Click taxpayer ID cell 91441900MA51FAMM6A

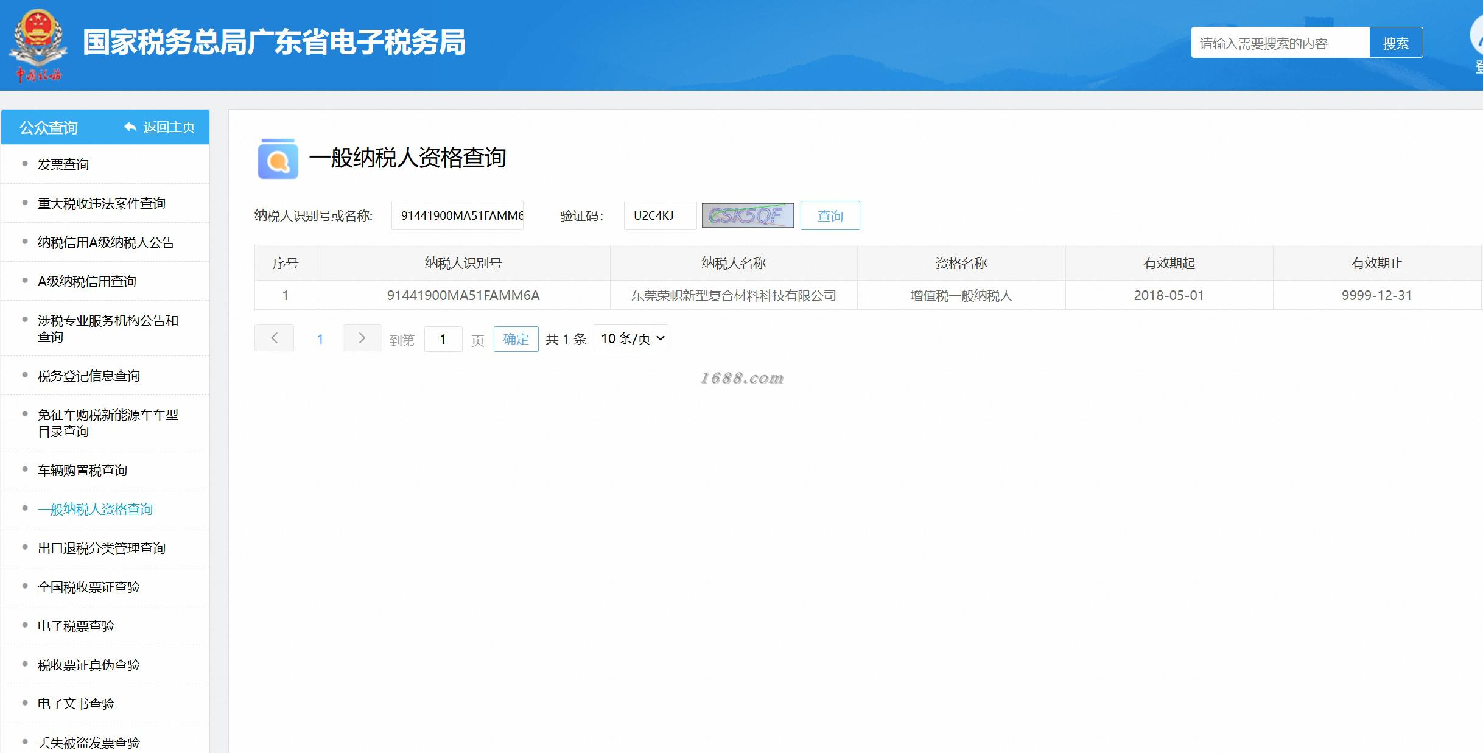463,295
